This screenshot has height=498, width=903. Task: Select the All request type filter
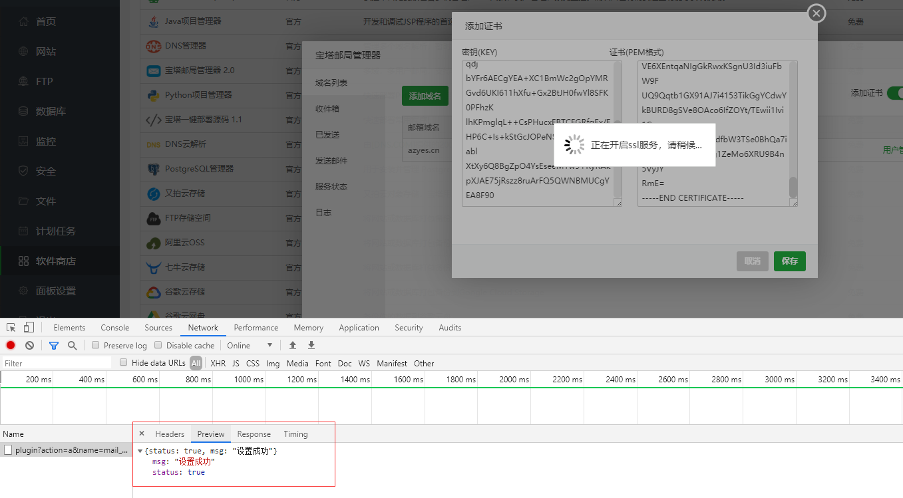[196, 363]
